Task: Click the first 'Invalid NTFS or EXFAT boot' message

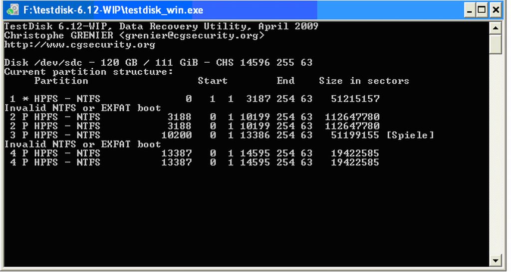Action: (83, 108)
